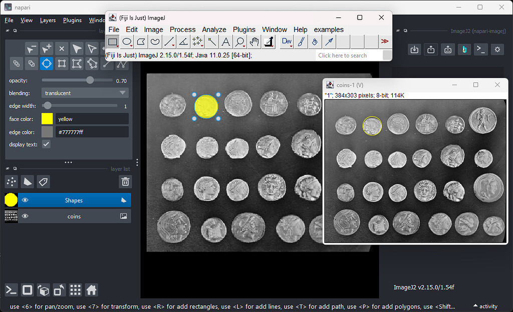
Task: Select the rectangle selection tool in ImageJ
Action: (x=113, y=42)
